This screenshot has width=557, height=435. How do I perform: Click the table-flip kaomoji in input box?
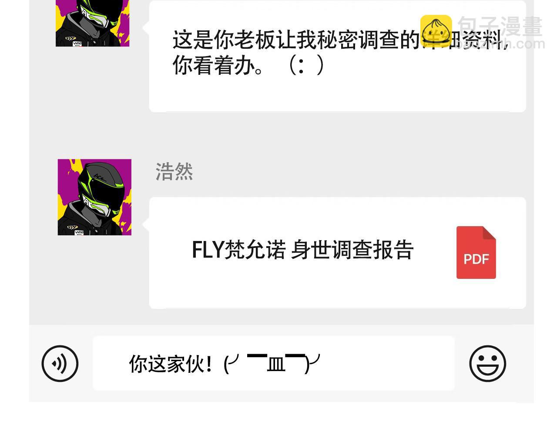point(272,364)
